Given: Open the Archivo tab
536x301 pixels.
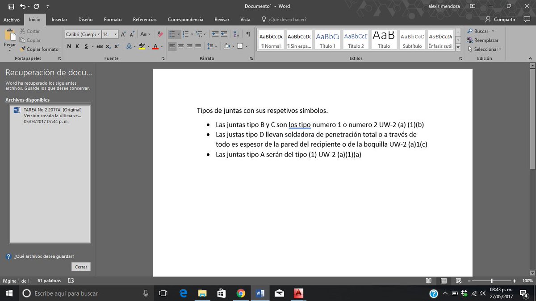Looking at the screenshot, I should [x=12, y=20].
